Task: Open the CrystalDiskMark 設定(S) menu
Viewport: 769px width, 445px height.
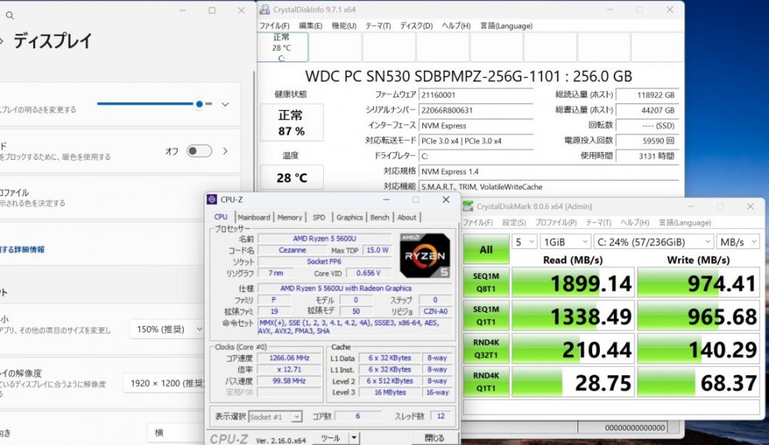Action: [514, 223]
